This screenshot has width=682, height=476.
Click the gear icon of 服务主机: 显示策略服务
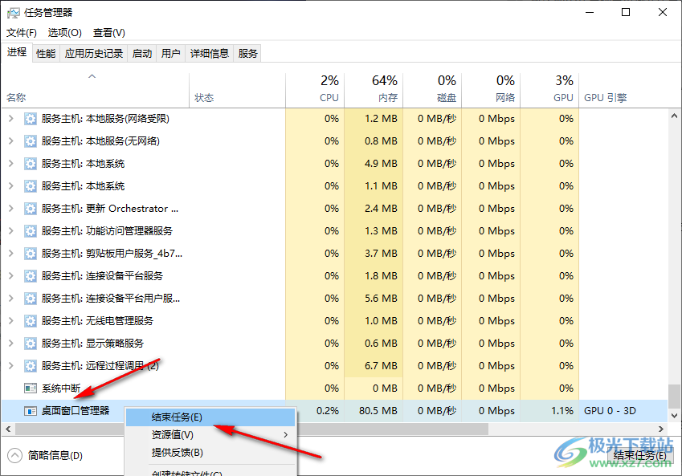click(30, 344)
